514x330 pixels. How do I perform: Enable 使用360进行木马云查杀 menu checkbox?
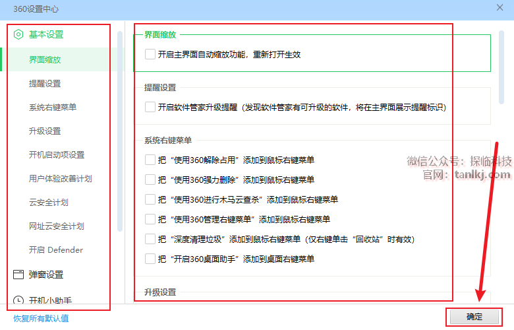coord(150,199)
